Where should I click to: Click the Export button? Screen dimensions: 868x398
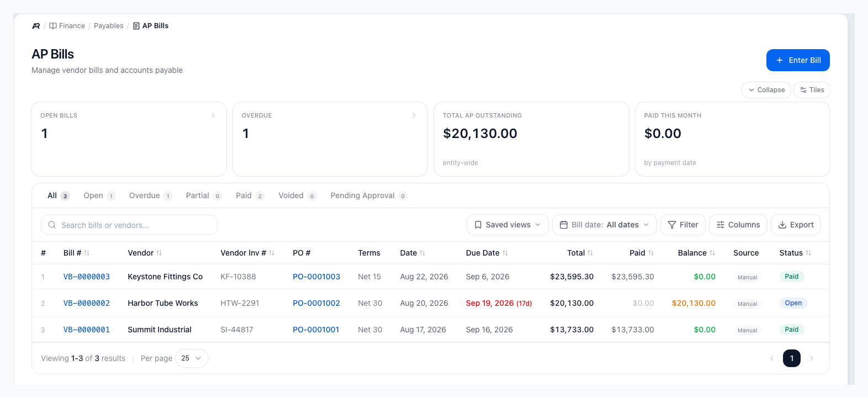tap(796, 225)
